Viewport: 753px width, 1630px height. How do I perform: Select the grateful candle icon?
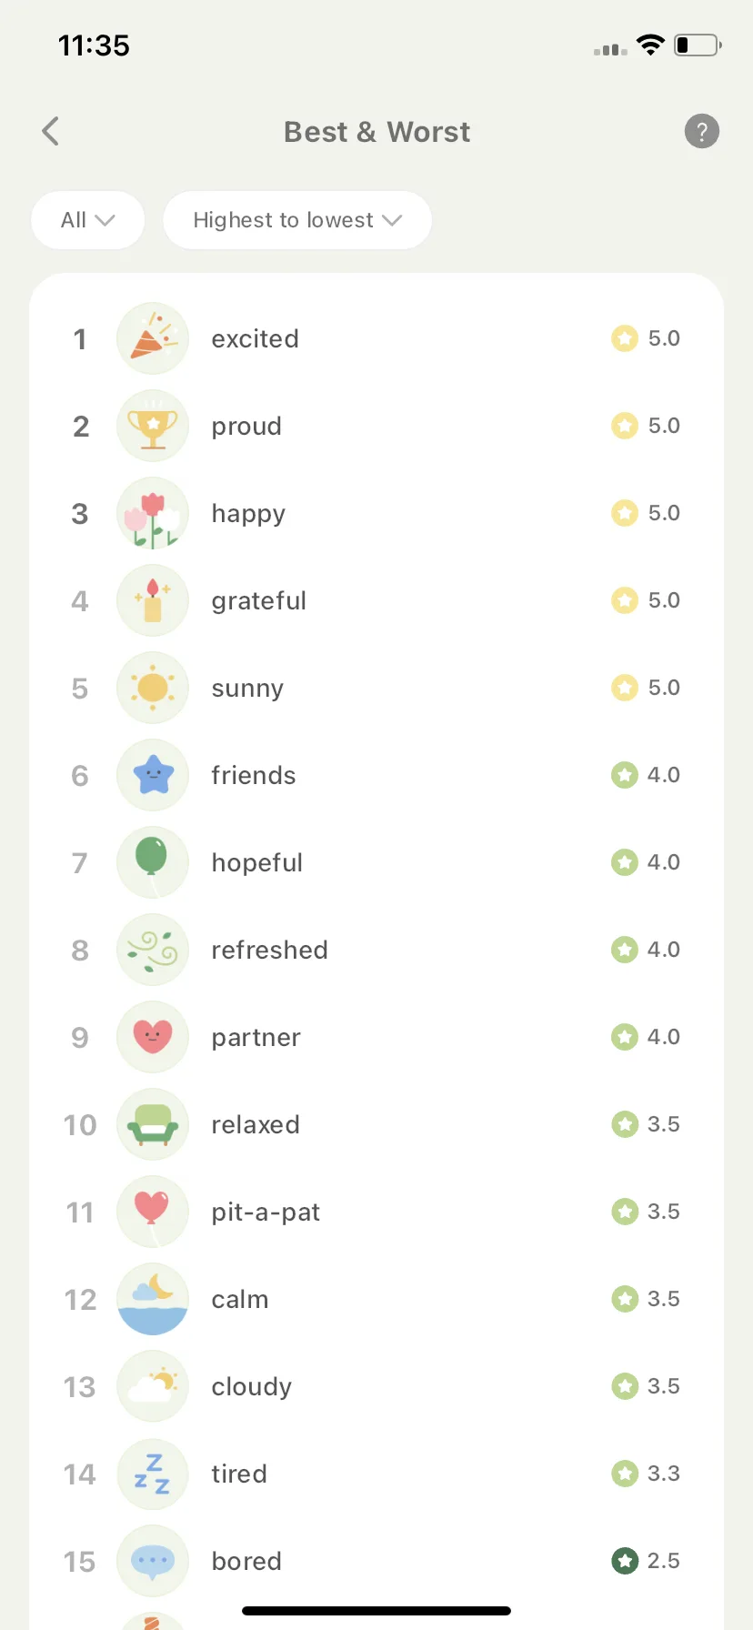153,600
